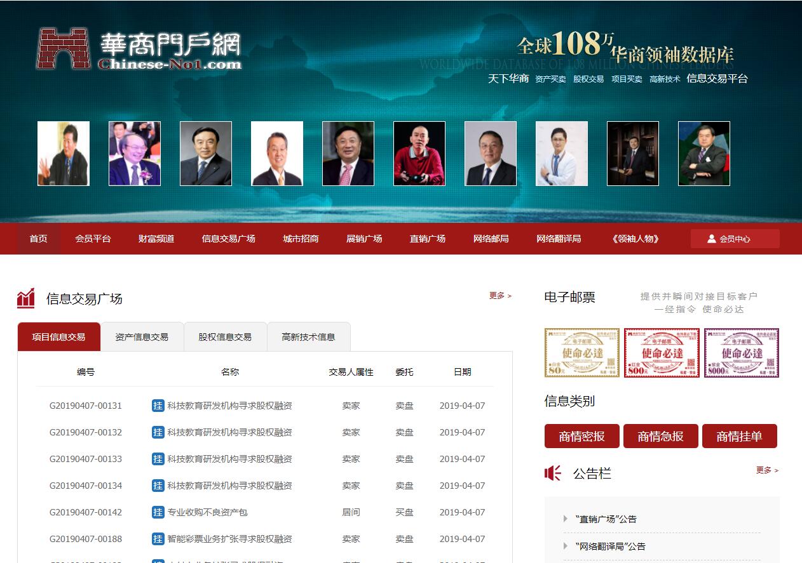Expand the "网络翻译局"公告 arrow
Image resolution: width=802 pixels, height=563 pixels.
[566, 546]
